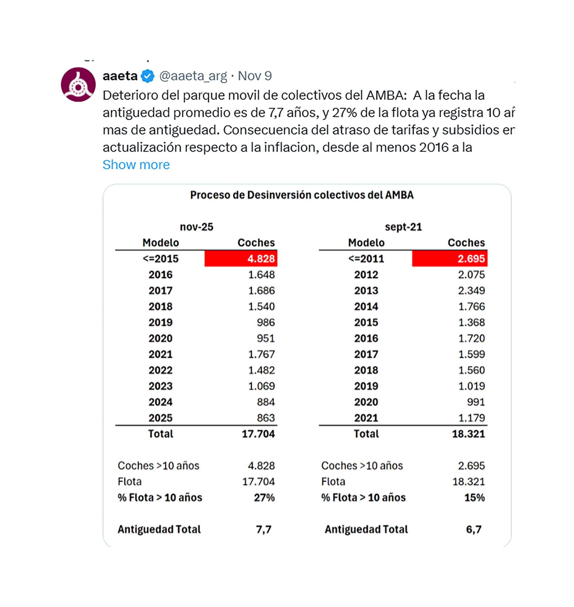Expand the tweet with Show more
Screen dimensions: 574x607
[136, 165]
